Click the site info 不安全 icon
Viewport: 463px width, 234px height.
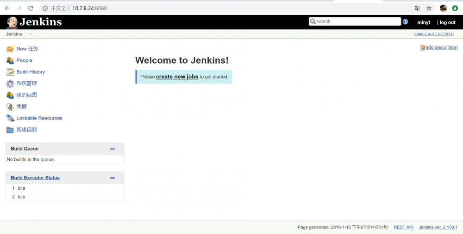[x=45, y=8]
